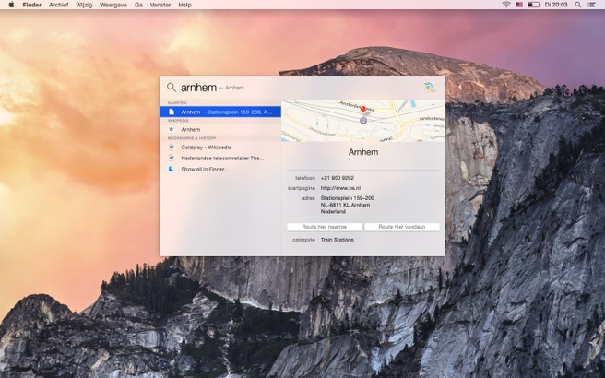Open the Weergave menu
The width and height of the screenshot is (605, 378).
pos(113,5)
